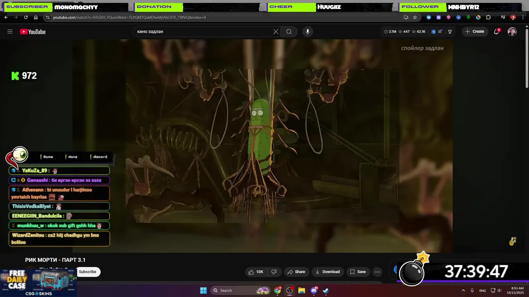
Task: Open the green download arrow extension
Action: (x=468, y=17)
